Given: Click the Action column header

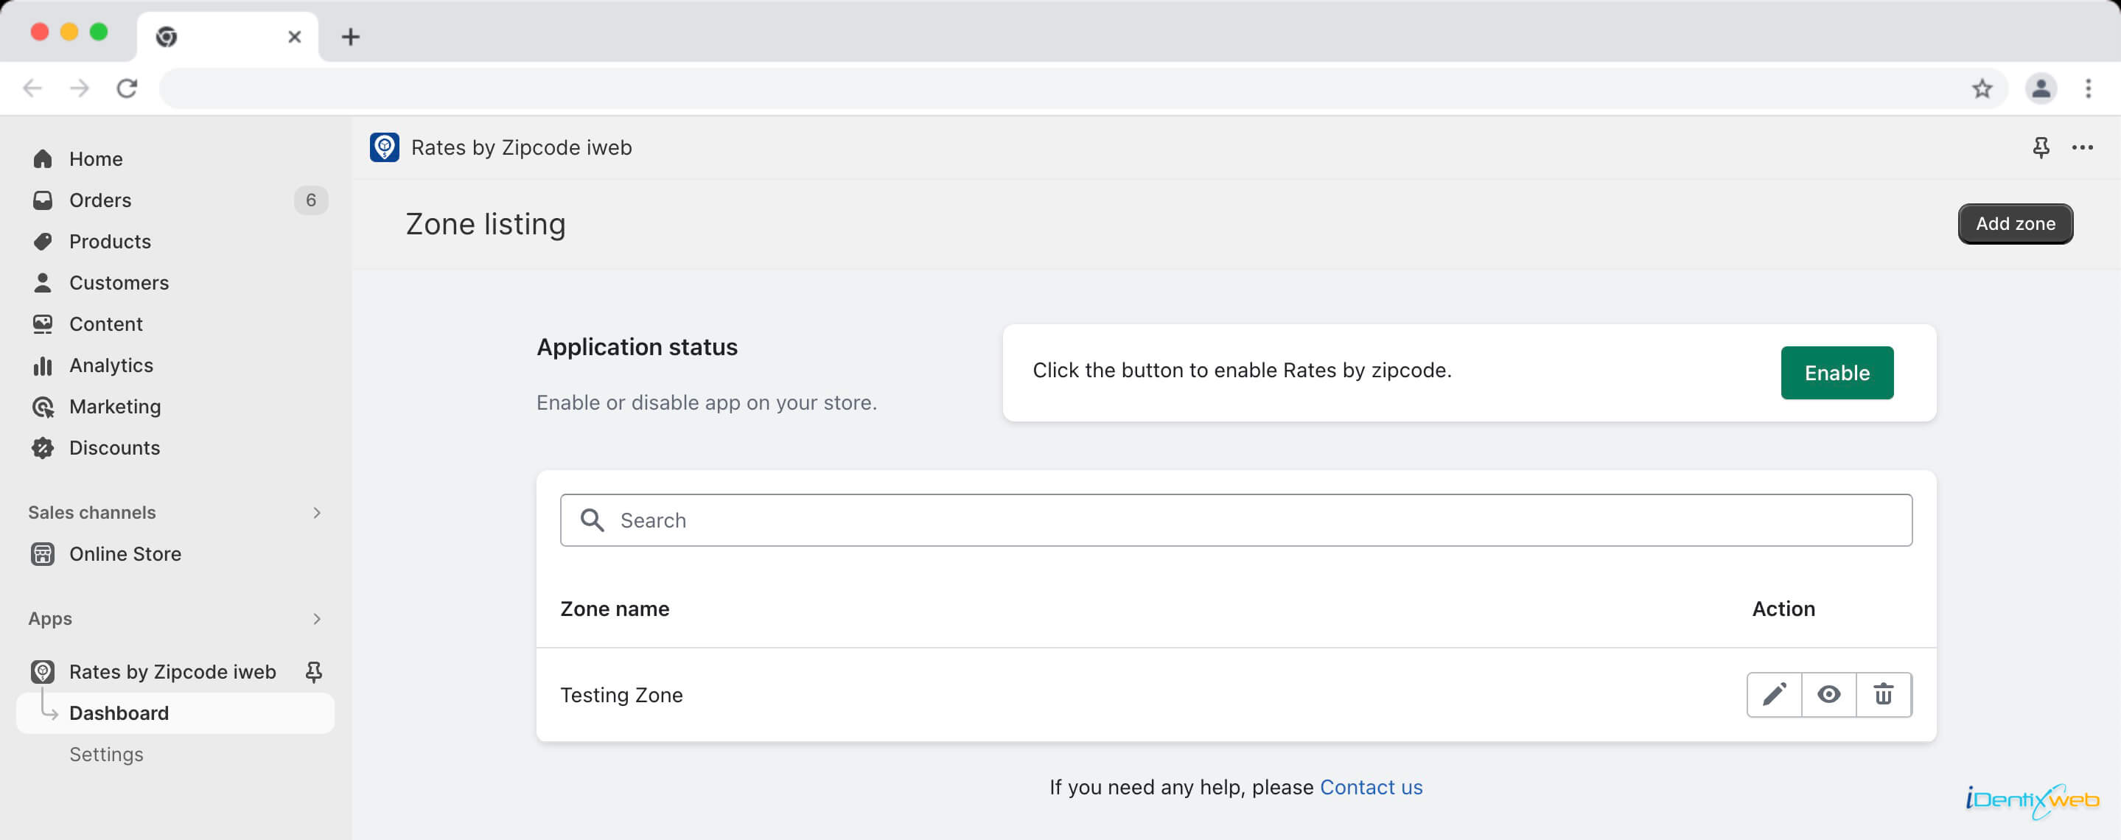Looking at the screenshot, I should point(1783,609).
